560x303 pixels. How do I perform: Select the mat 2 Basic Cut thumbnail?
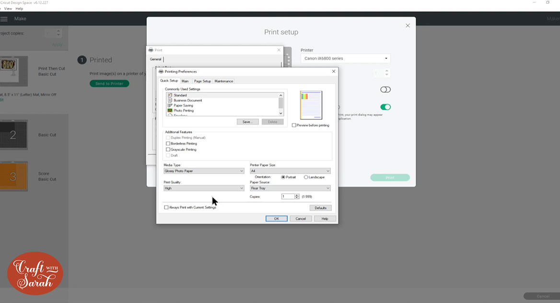[x=13, y=135]
